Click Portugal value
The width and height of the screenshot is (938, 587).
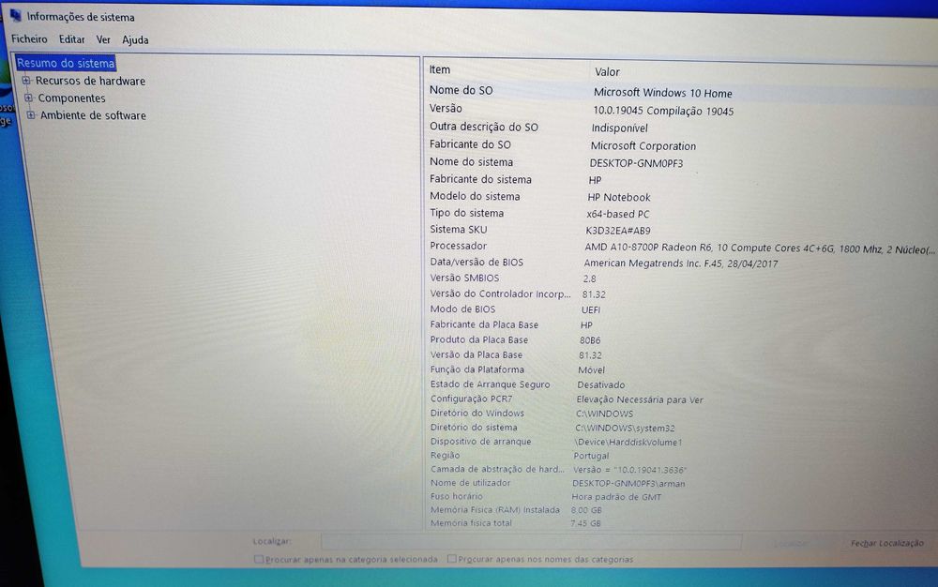click(x=591, y=456)
